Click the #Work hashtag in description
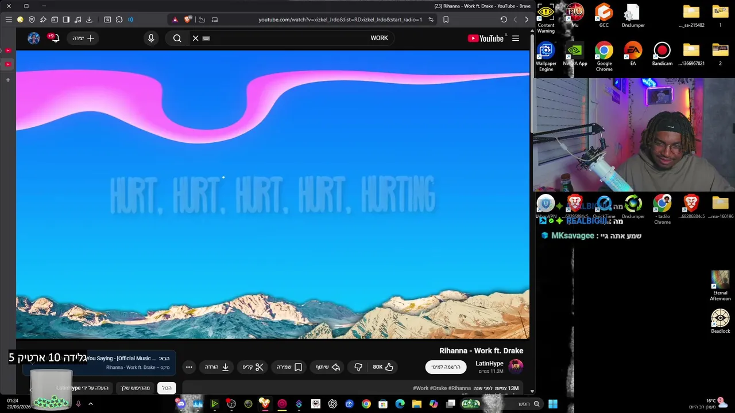The width and height of the screenshot is (735, 413). pos(421,388)
